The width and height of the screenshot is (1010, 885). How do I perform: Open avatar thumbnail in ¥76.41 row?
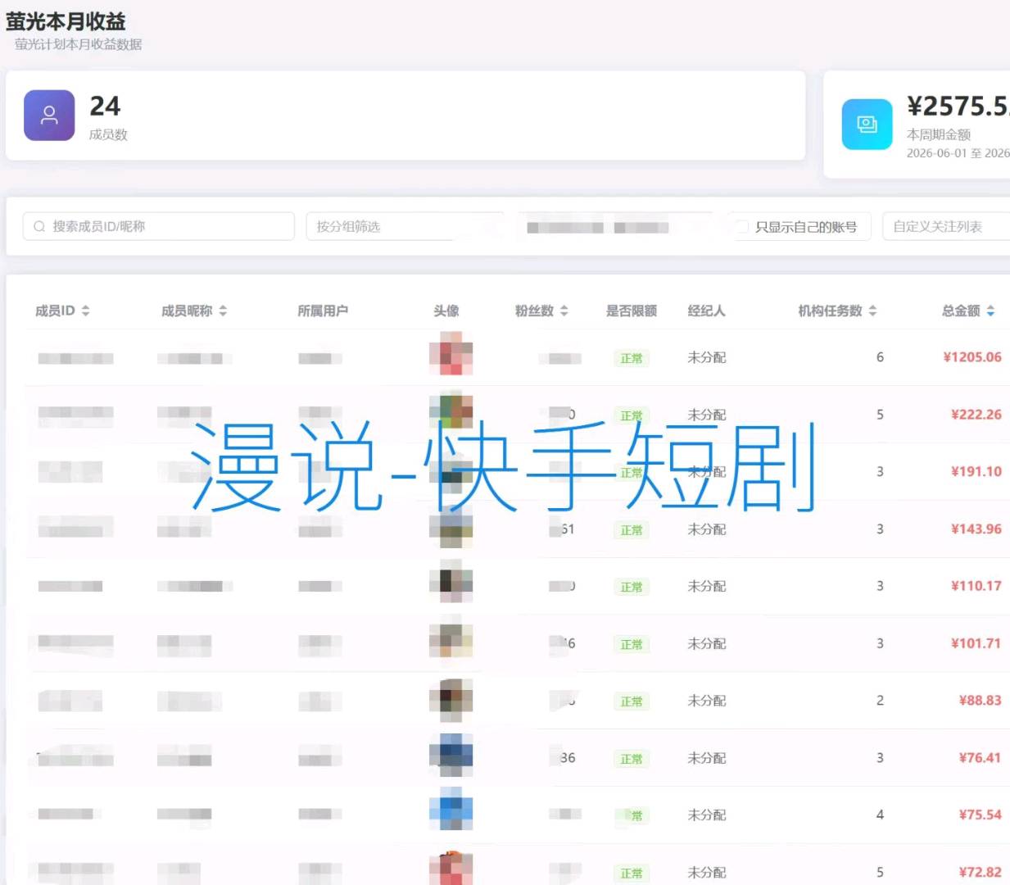coord(451,755)
